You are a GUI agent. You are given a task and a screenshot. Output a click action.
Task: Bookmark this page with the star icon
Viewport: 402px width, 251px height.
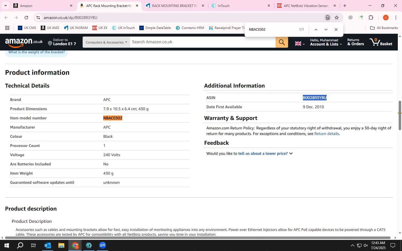click(x=337, y=18)
